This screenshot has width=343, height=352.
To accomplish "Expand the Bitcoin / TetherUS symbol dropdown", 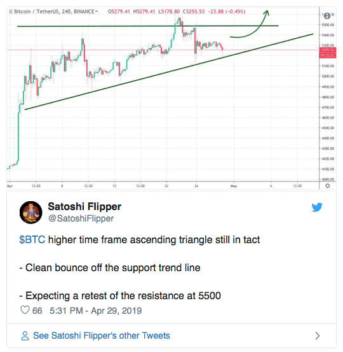I will click(97, 11).
